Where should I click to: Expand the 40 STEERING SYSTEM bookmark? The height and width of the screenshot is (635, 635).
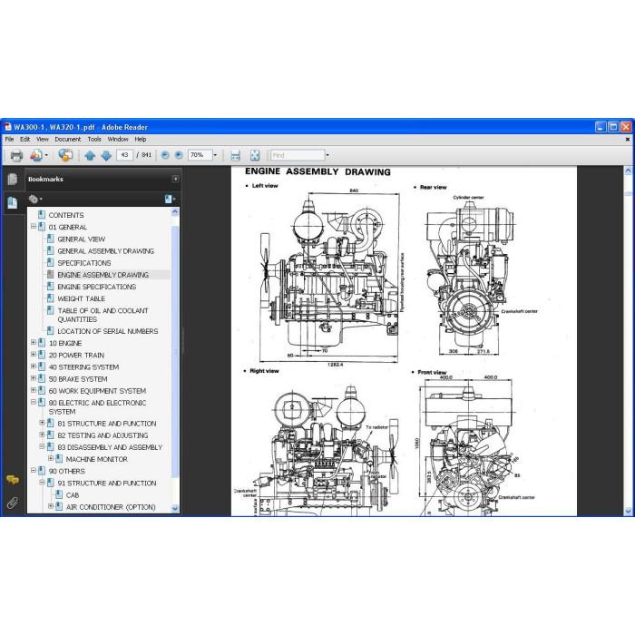click(x=34, y=366)
